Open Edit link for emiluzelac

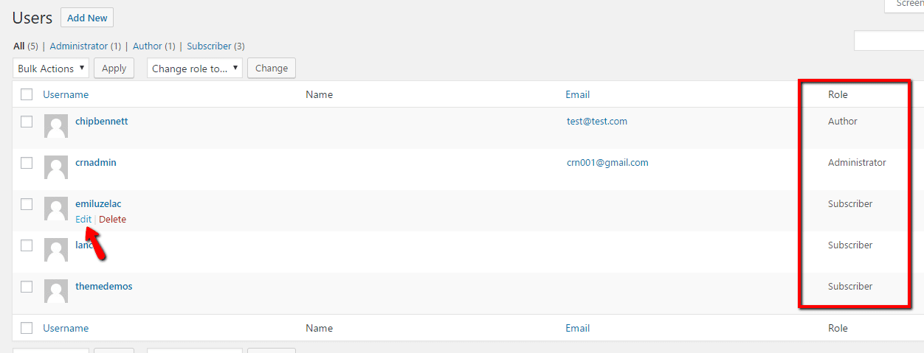(x=83, y=219)
